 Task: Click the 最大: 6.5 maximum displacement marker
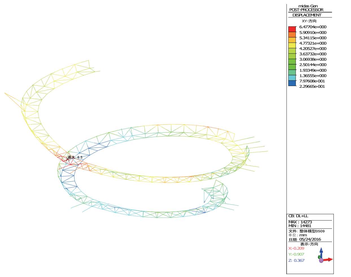click(75, 157)
